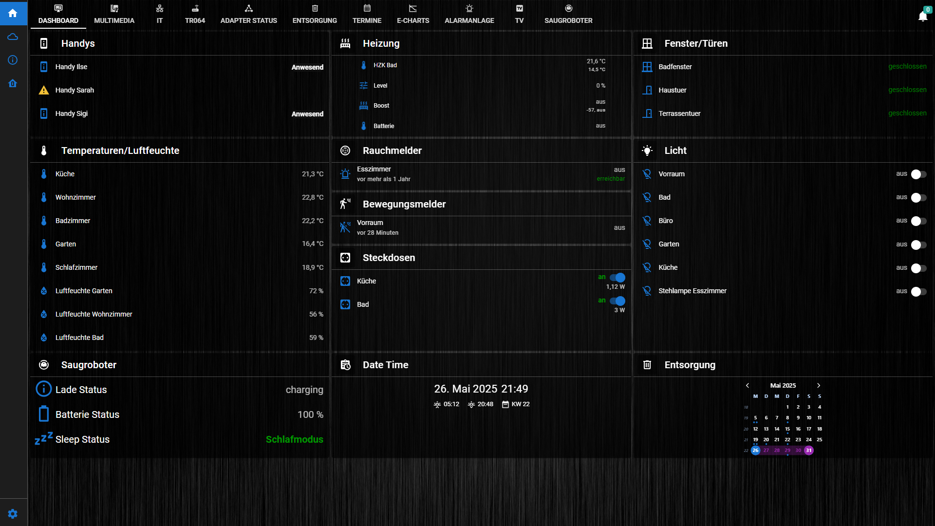
Task: Click the Küche thermometer icon
Action: click(x=44, y=174)
